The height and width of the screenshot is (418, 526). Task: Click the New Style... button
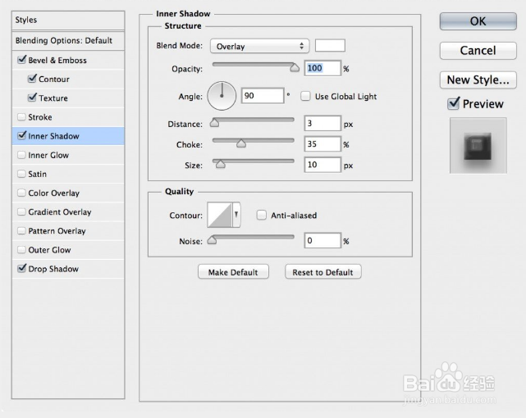point(478,80)
